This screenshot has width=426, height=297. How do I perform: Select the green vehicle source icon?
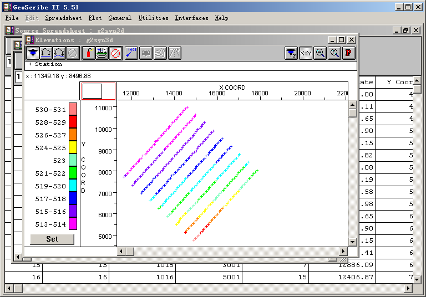point(102,53)
